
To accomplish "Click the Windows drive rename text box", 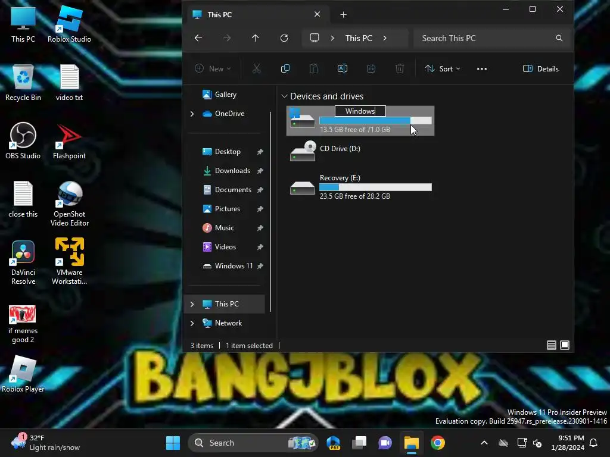I will point(360,111).
